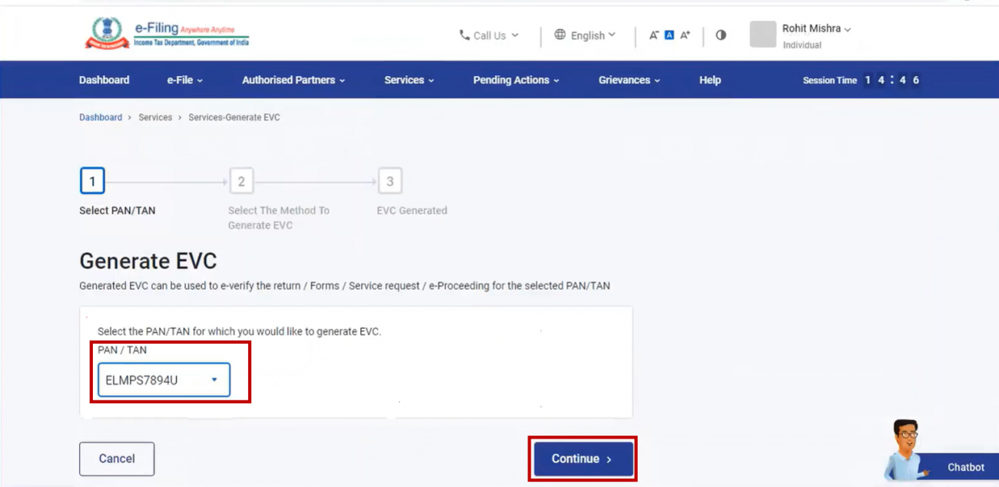Select step 2 Select The Method To Generate EVC
The height and width of the screenshot is (487, 999).
pyautogui.click(x=241, y=180)
